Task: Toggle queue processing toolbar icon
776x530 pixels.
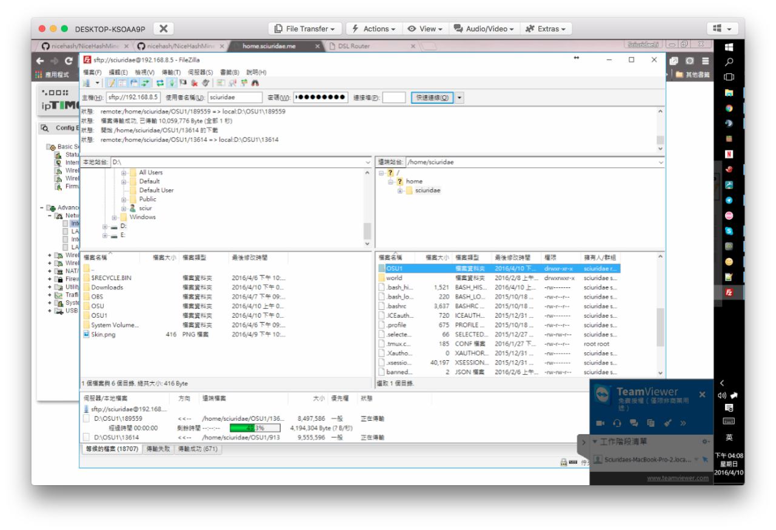Action: pos(172,83)
